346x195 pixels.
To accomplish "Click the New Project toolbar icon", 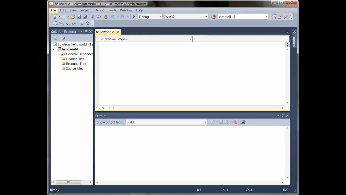I will 55,17.
